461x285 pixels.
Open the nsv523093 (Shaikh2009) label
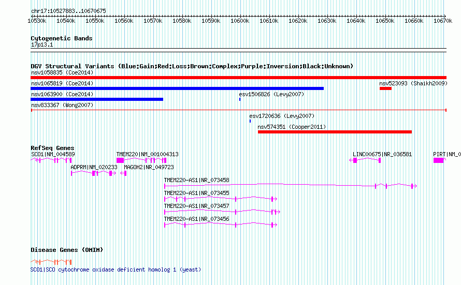pos(413,83)
